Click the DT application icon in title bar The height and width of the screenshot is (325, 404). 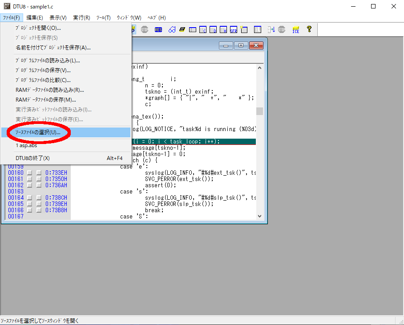(7, 6)
